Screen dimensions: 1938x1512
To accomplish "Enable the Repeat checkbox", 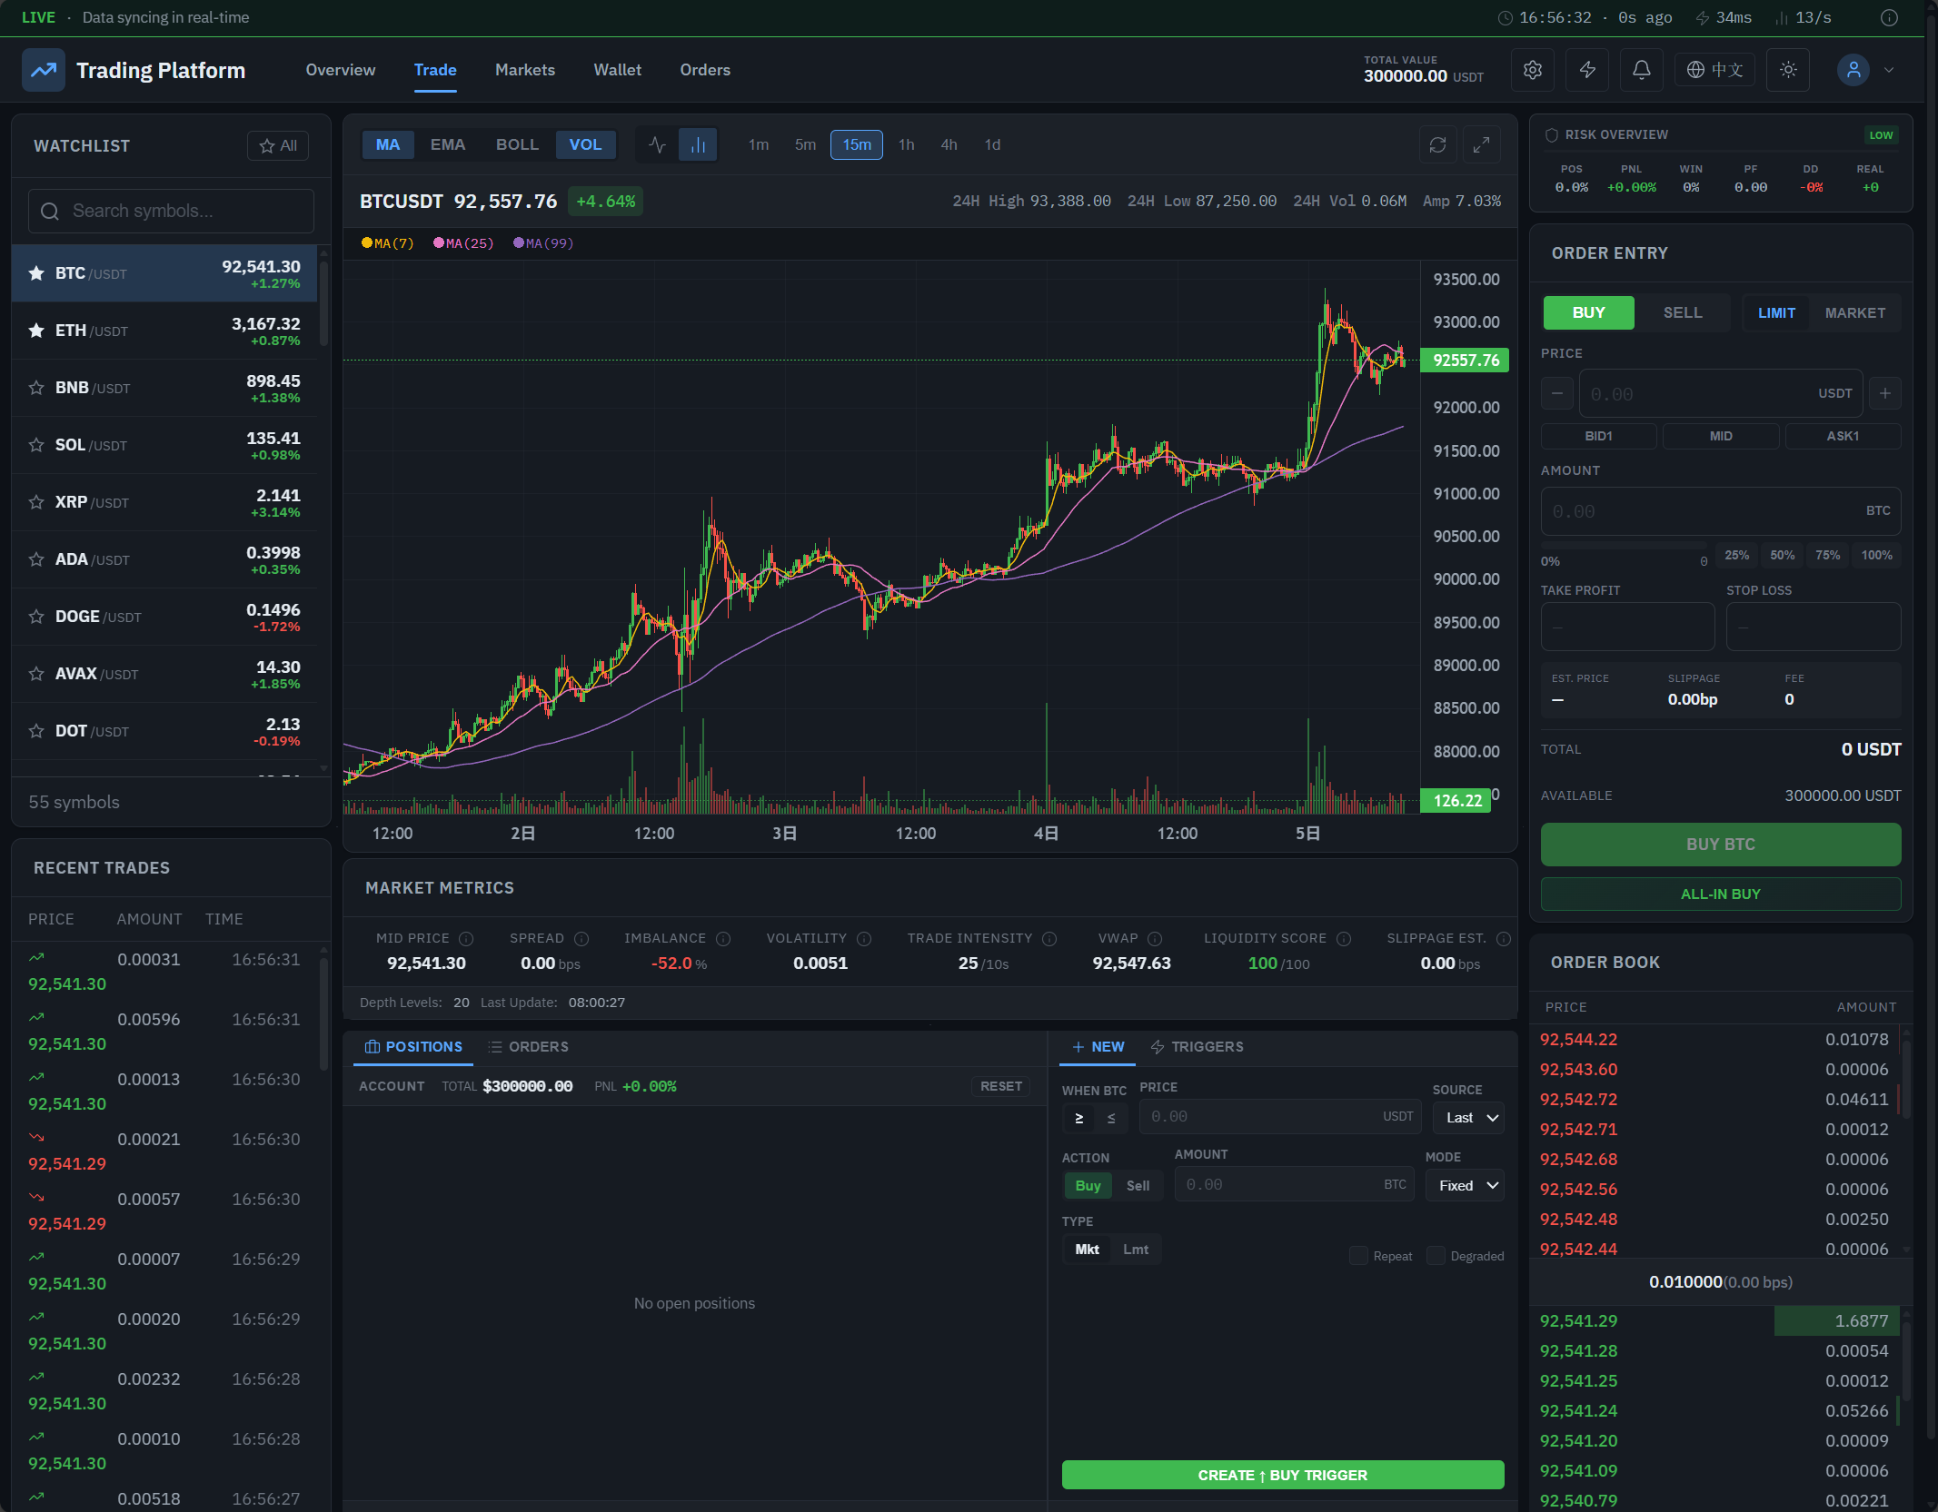I will (x=1358, y=1256).
